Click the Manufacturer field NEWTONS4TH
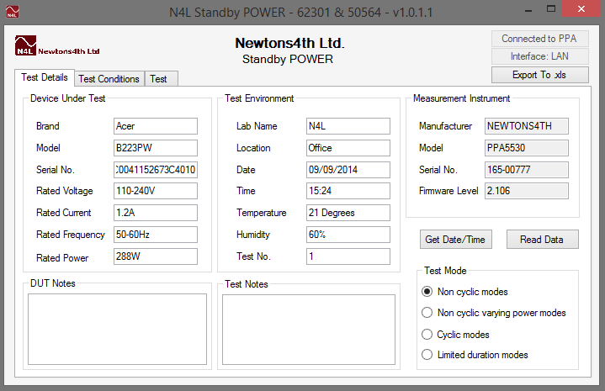Viewport: 605px width, 391px height. (x=527, y=126)
